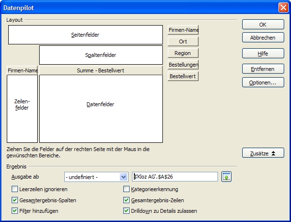The width and height of the screenshot is (291, 222).
Task: Select the Ort field button
Action: coord(183,42)
